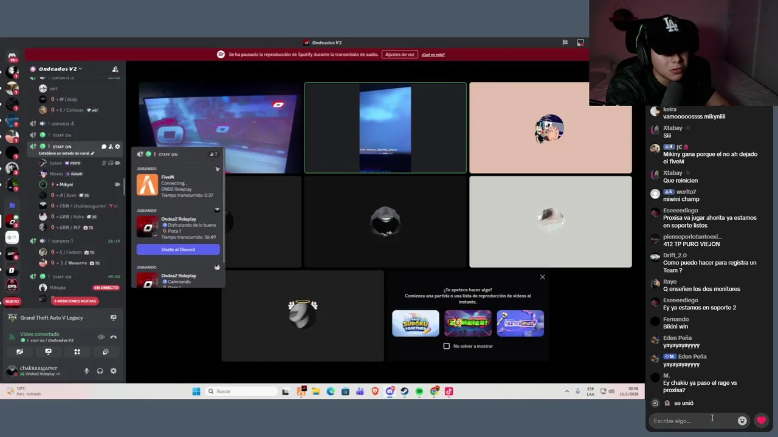Open Steam from the taskbar
778x437 pixels.
404,391
